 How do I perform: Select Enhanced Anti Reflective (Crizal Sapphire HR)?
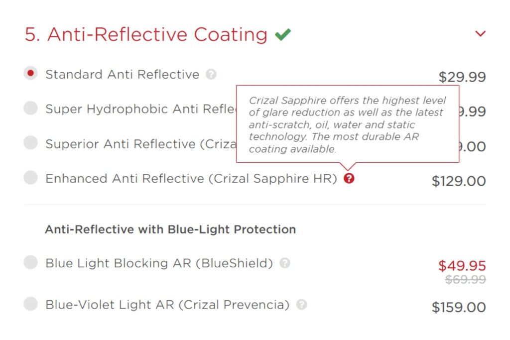tap(30, 178)
